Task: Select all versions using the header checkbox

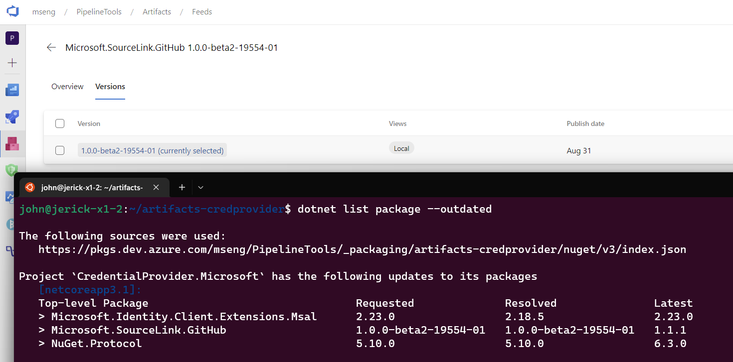Action: pos(60,123)
